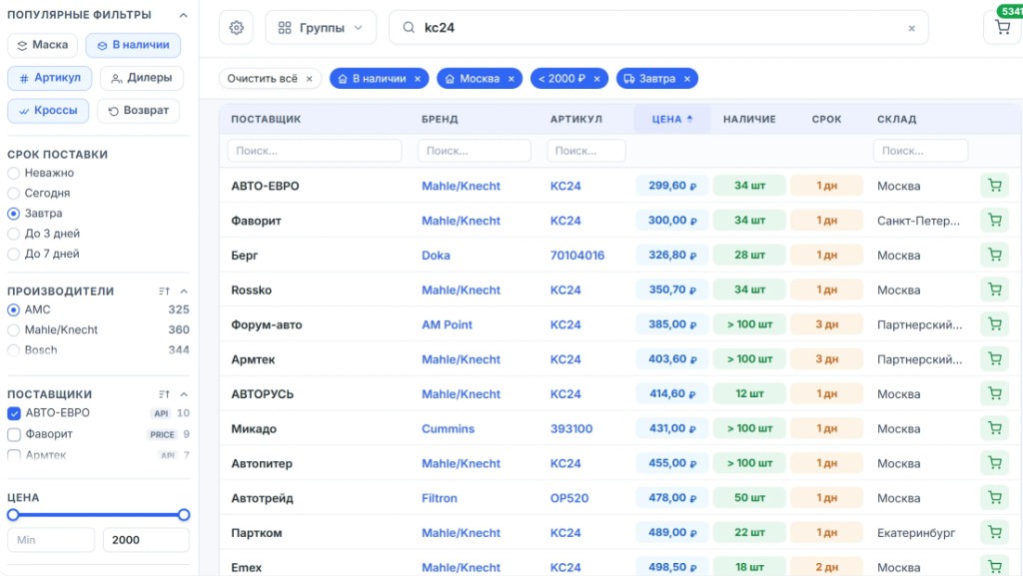1023x576 pixels.
Task: Add Автотрейд row to cart
Action: pyautogui.click(x=994, y=498)
